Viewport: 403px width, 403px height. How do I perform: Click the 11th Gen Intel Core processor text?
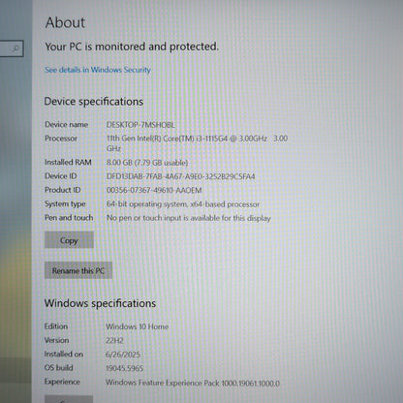coord(197,143)
